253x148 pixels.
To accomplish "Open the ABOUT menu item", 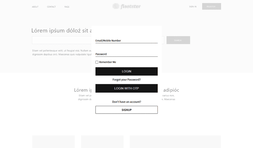I will click(35, 7).
